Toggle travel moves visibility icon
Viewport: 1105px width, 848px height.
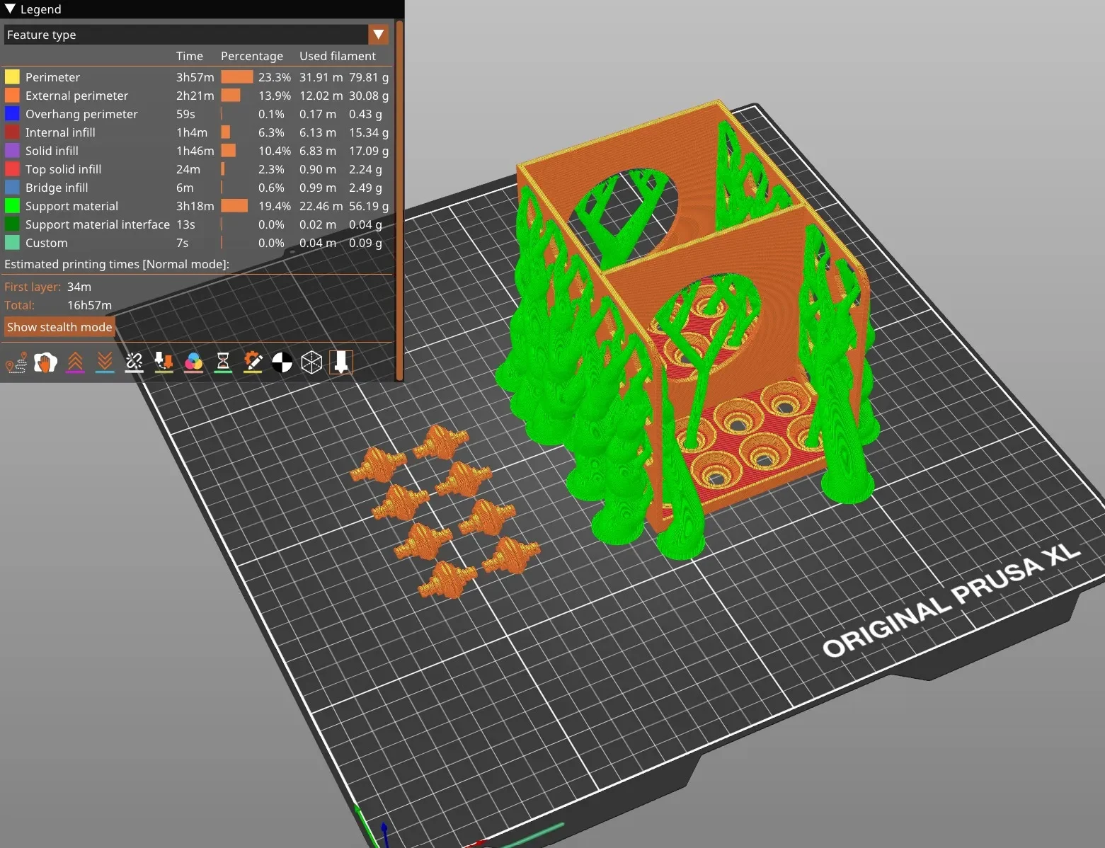[16, 362]
